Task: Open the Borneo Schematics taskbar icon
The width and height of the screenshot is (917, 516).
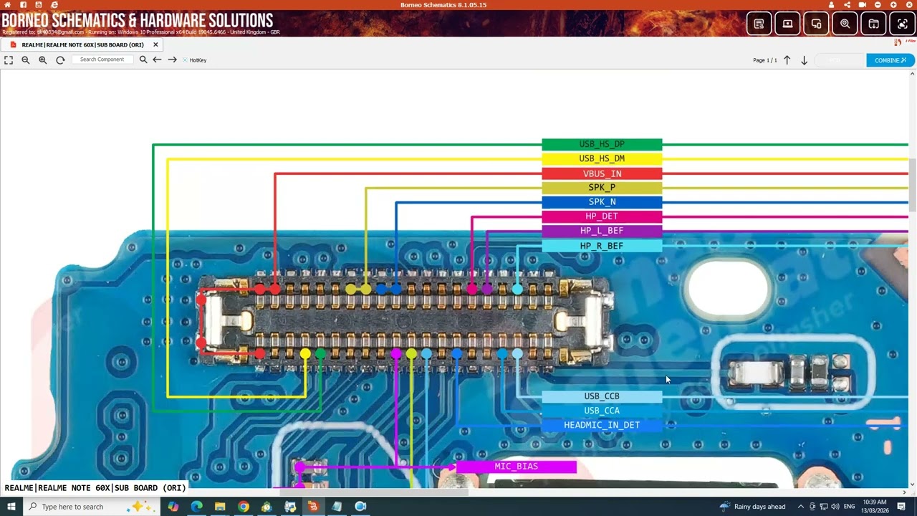Action: 313,507
